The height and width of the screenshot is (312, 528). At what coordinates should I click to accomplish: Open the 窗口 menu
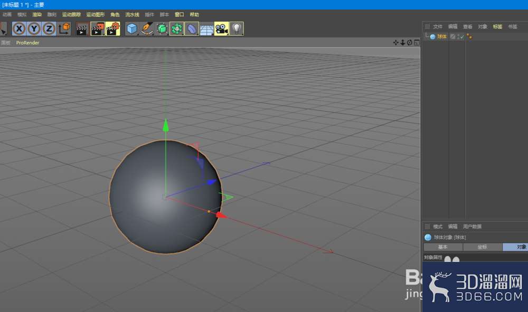click(180, 14)
